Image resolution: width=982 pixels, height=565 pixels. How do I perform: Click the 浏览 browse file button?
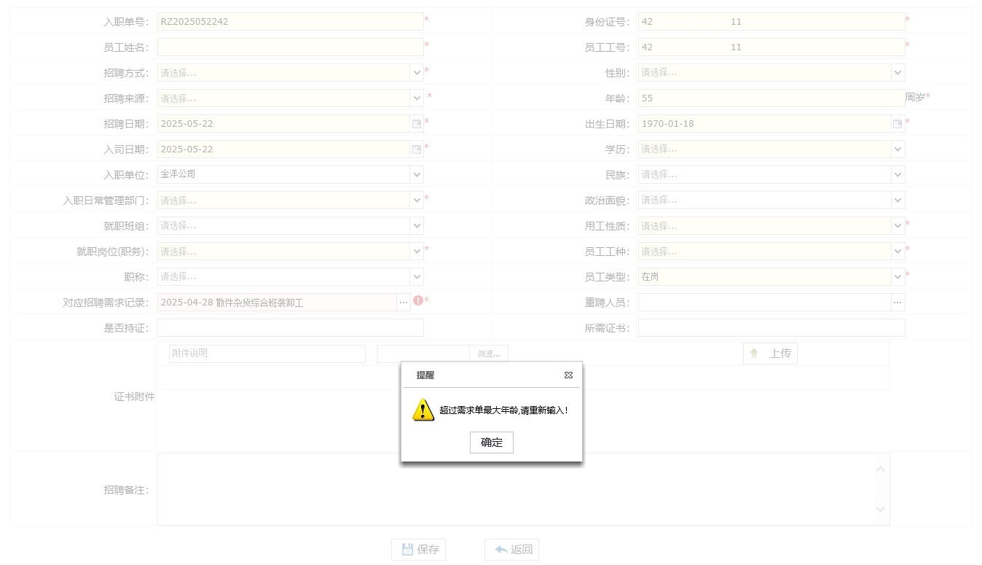[489, 354]
